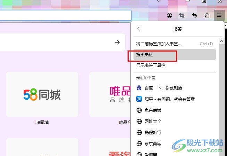Click the bookmarks panel scroll-up arrow
Screen dimensions: 227x156
pos(221,41)
